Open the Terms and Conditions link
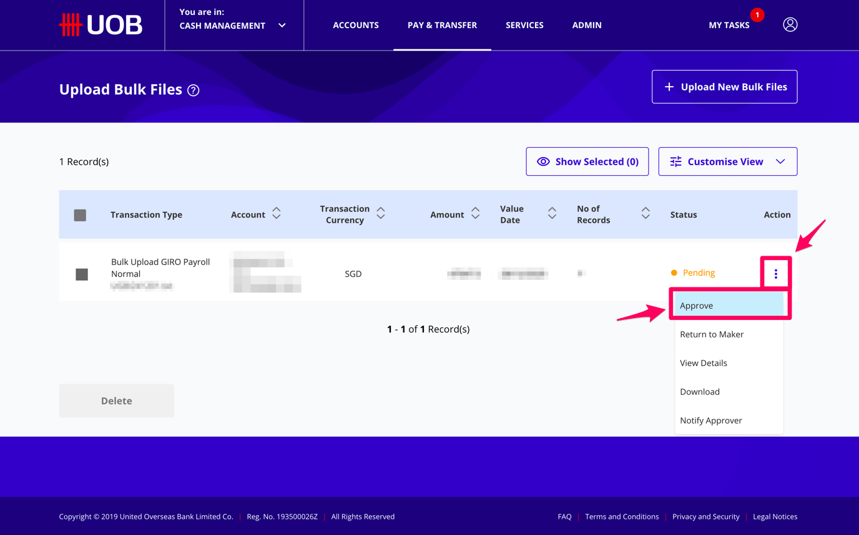Viewport: 859px width, 535px height. pos(622,516)
